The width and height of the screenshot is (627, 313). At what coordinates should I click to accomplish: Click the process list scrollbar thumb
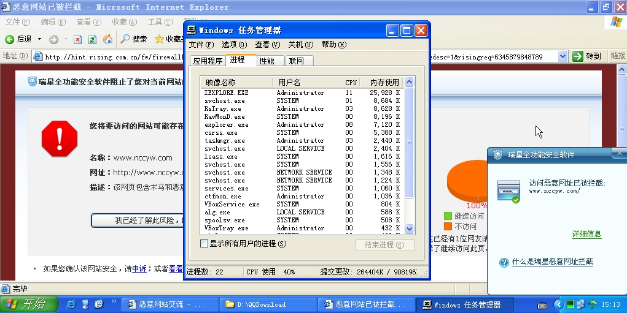click(x=409, y=142)
